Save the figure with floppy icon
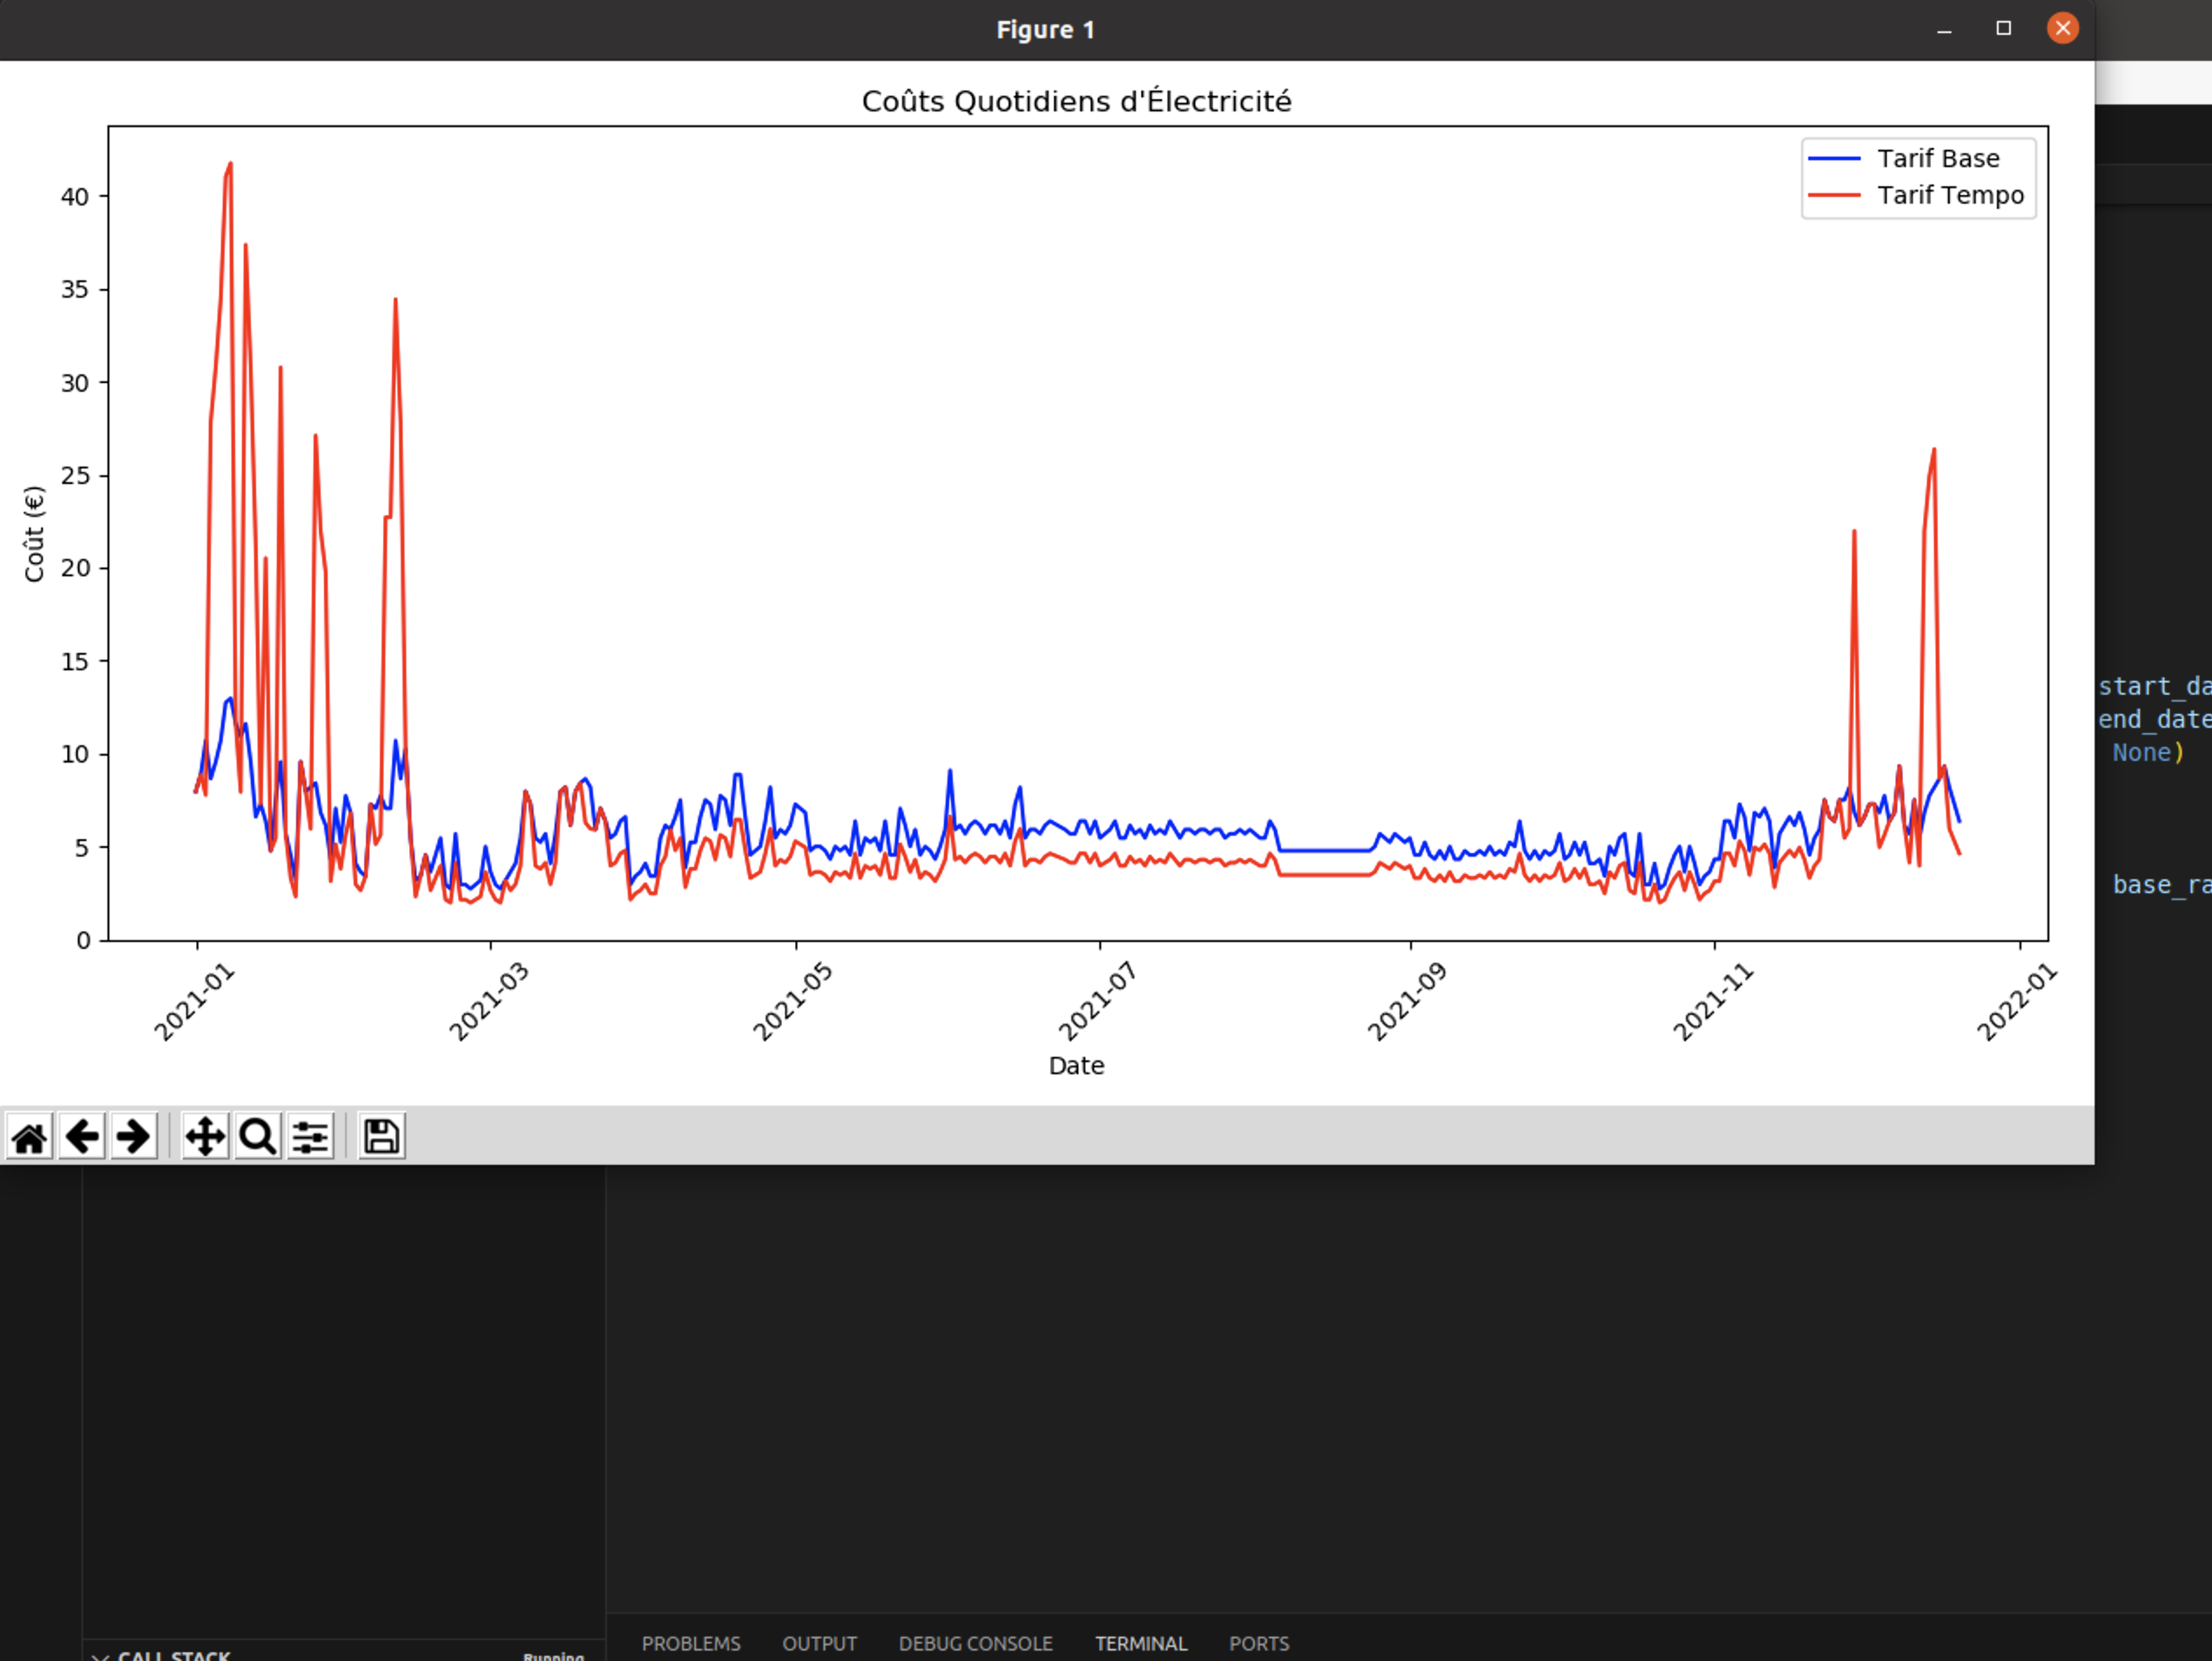The image size is (2212, 1661). tap(381, 1136)
